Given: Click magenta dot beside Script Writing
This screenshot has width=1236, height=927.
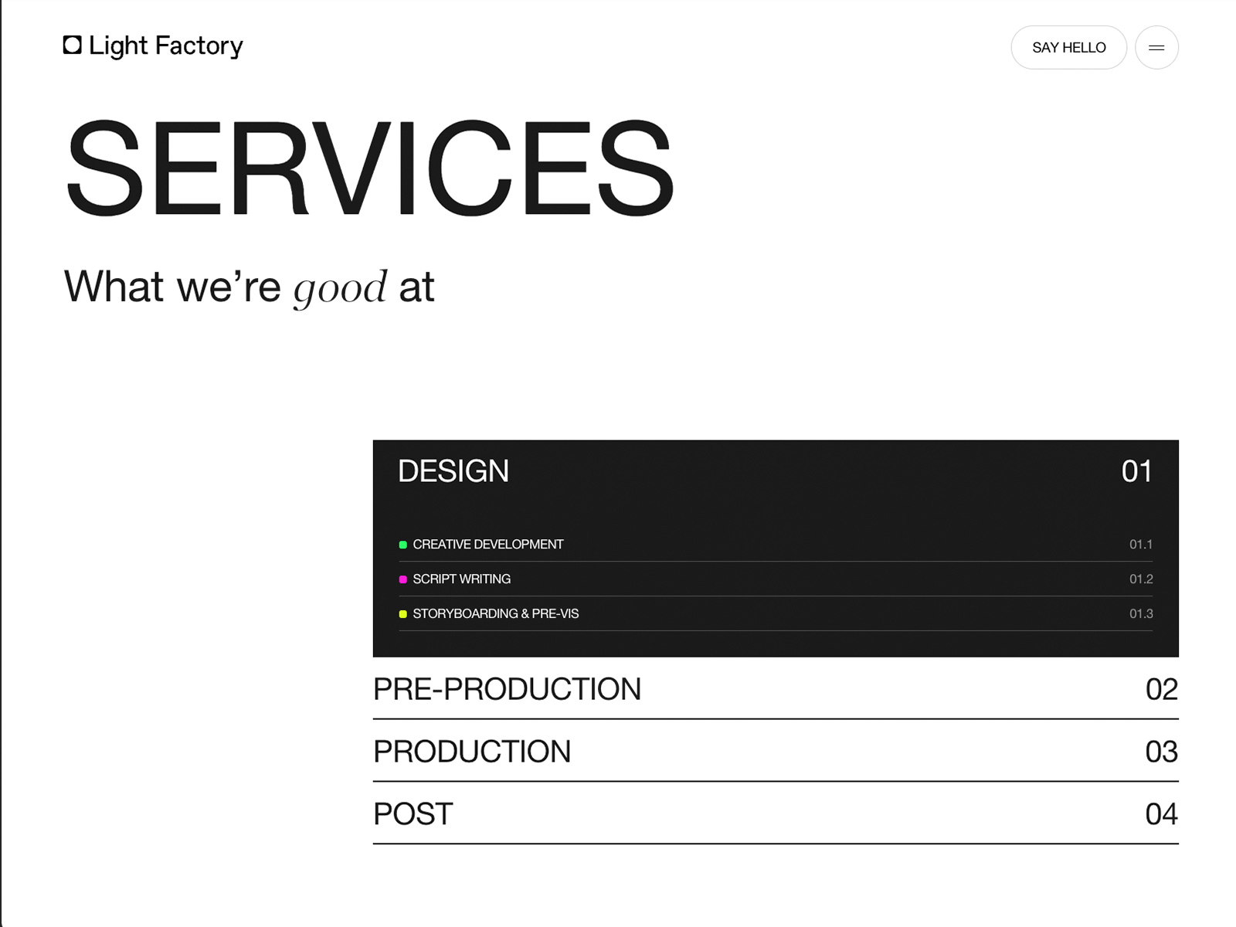Looking at the screenshot, I should [x=402, y=579].
